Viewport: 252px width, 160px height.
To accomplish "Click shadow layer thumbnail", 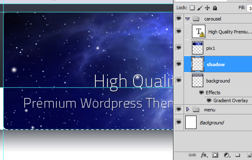I will coord(197,64).
